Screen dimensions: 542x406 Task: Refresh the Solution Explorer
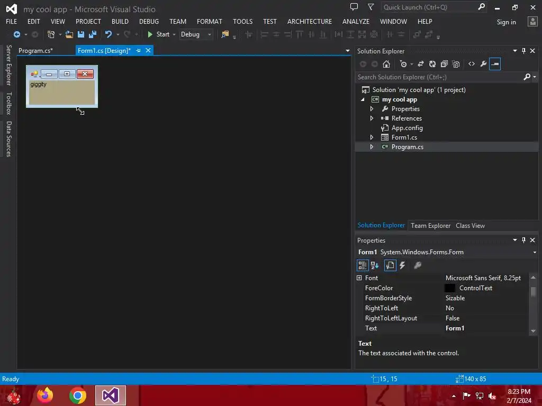point(432,64)
